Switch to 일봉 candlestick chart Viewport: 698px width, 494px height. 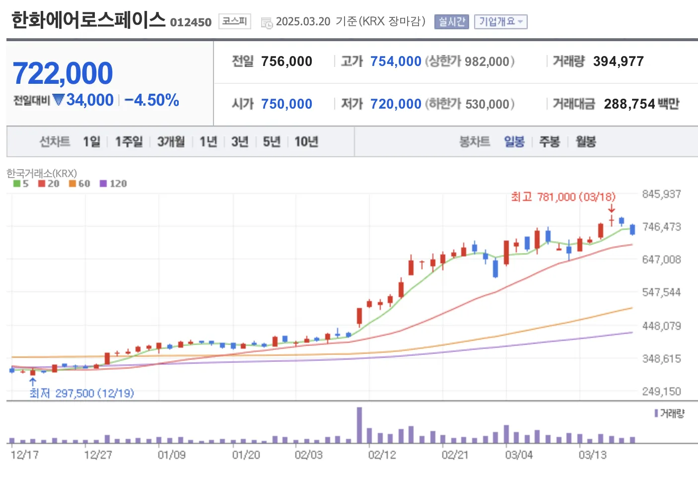pos(514,142)
